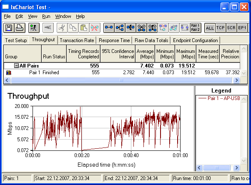251x185 pixels.
Task: Select the Pair 1 Finished row
Action: click(x=122, y=72)
